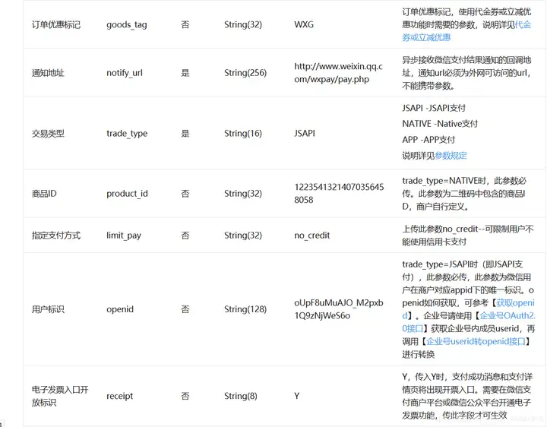Select the trade_type field name
The image size is (547, 427).
click(x=127, y=134)
